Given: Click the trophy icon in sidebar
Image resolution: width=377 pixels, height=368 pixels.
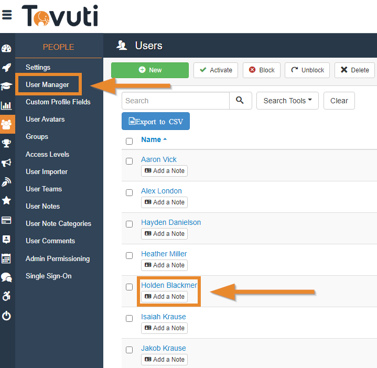Looking at the screenshot, I should 6,143.
